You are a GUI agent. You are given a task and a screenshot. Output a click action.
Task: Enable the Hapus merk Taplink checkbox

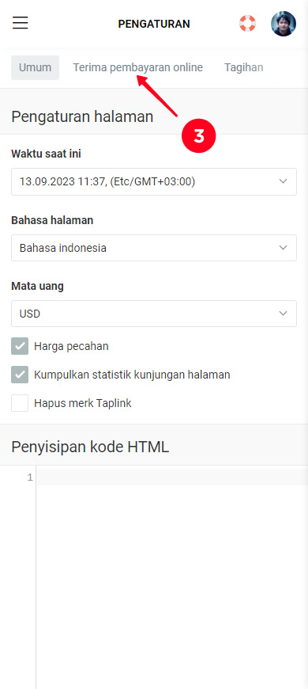click(x=20, y=403)
